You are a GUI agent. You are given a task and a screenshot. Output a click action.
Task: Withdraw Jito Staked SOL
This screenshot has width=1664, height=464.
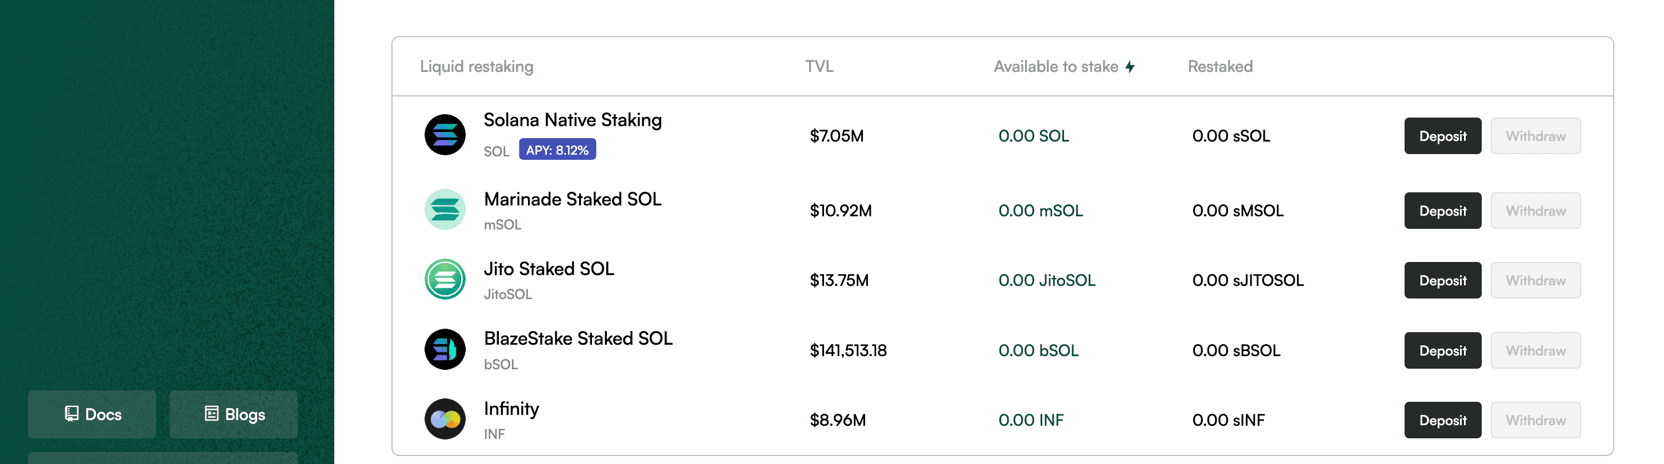click(x=1535, y=281)
